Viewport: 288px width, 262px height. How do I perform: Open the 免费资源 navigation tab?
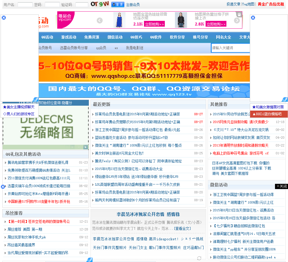[92, 37]
